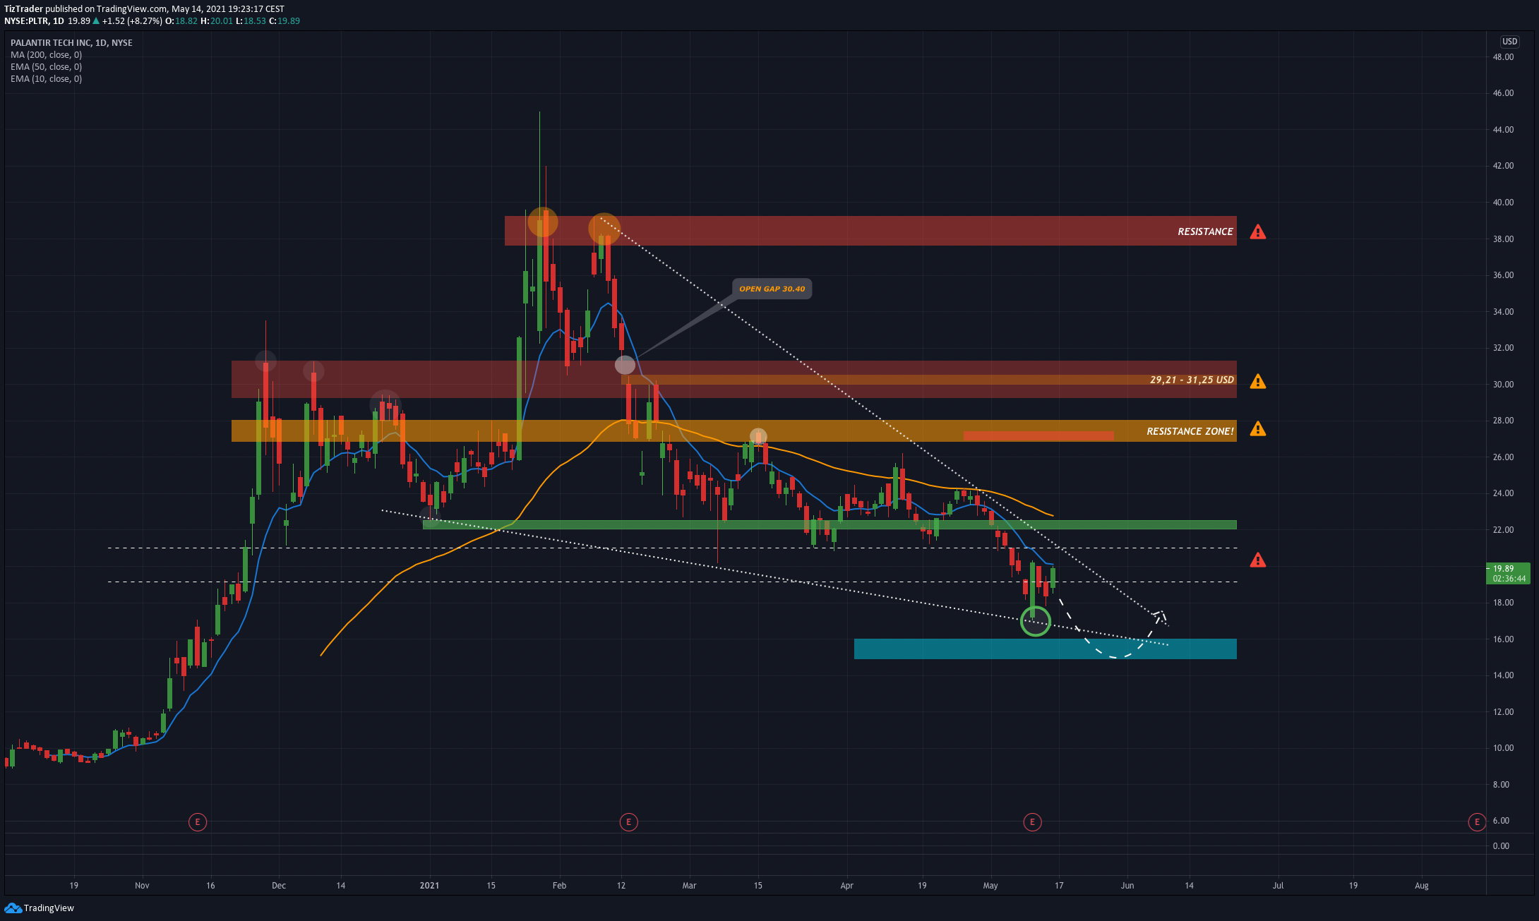
Task: Click the NYSE:PLTR symbol text in header
Action: (x=25, y=21)
